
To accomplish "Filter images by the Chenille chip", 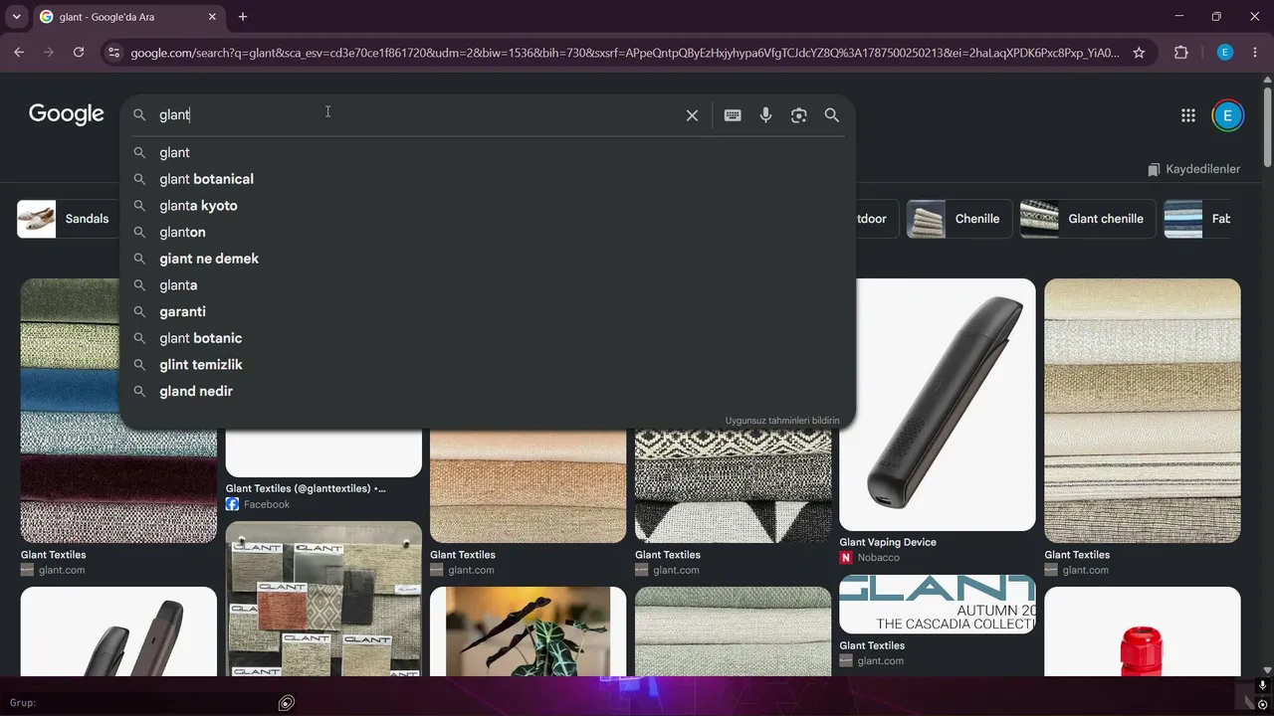I will coord(958,219).
